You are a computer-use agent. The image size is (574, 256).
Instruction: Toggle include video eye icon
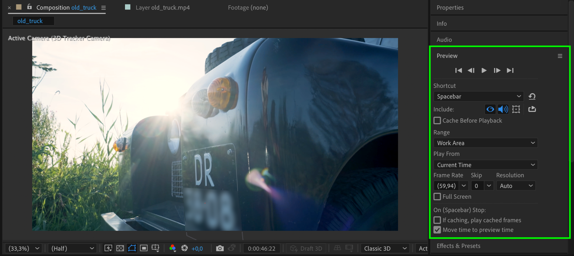[x=490, y=109]
